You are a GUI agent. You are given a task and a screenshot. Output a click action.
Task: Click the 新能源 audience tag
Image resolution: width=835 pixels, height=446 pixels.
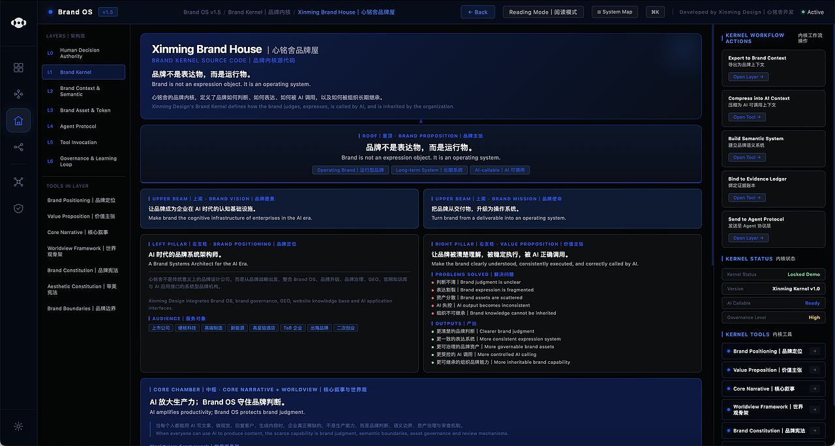pos(237,328)
